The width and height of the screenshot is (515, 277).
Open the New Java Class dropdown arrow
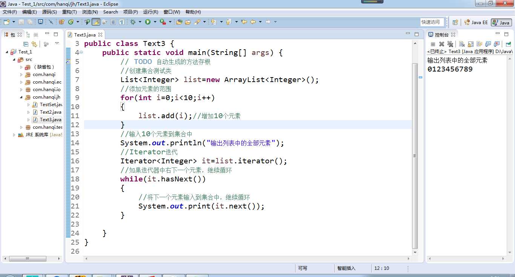(x=78, y=22)
